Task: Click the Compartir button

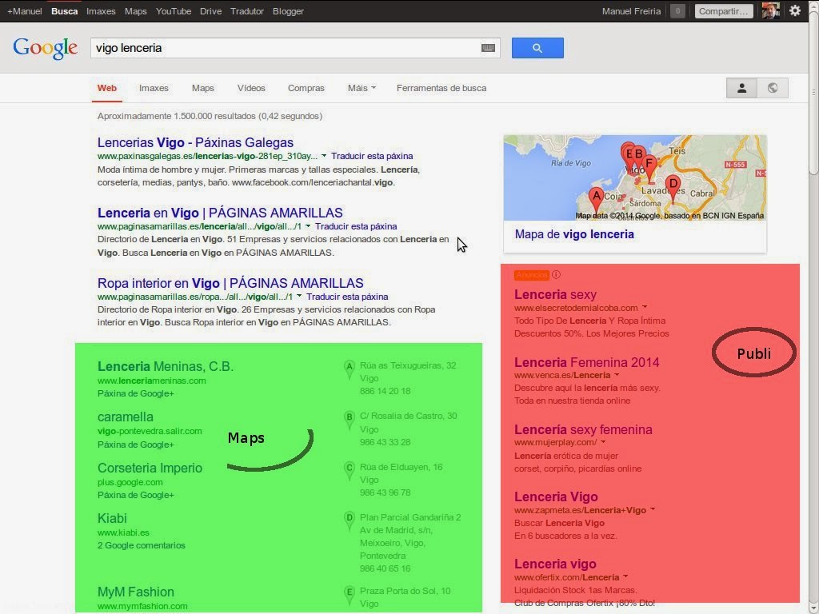Action: point(722,10)
